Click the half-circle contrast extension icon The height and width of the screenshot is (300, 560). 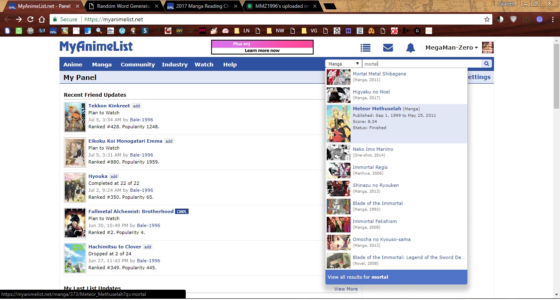500,19
